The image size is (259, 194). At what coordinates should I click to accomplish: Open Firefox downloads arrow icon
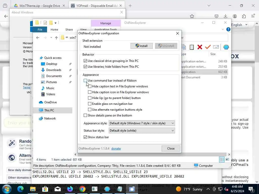coord(225,16)
